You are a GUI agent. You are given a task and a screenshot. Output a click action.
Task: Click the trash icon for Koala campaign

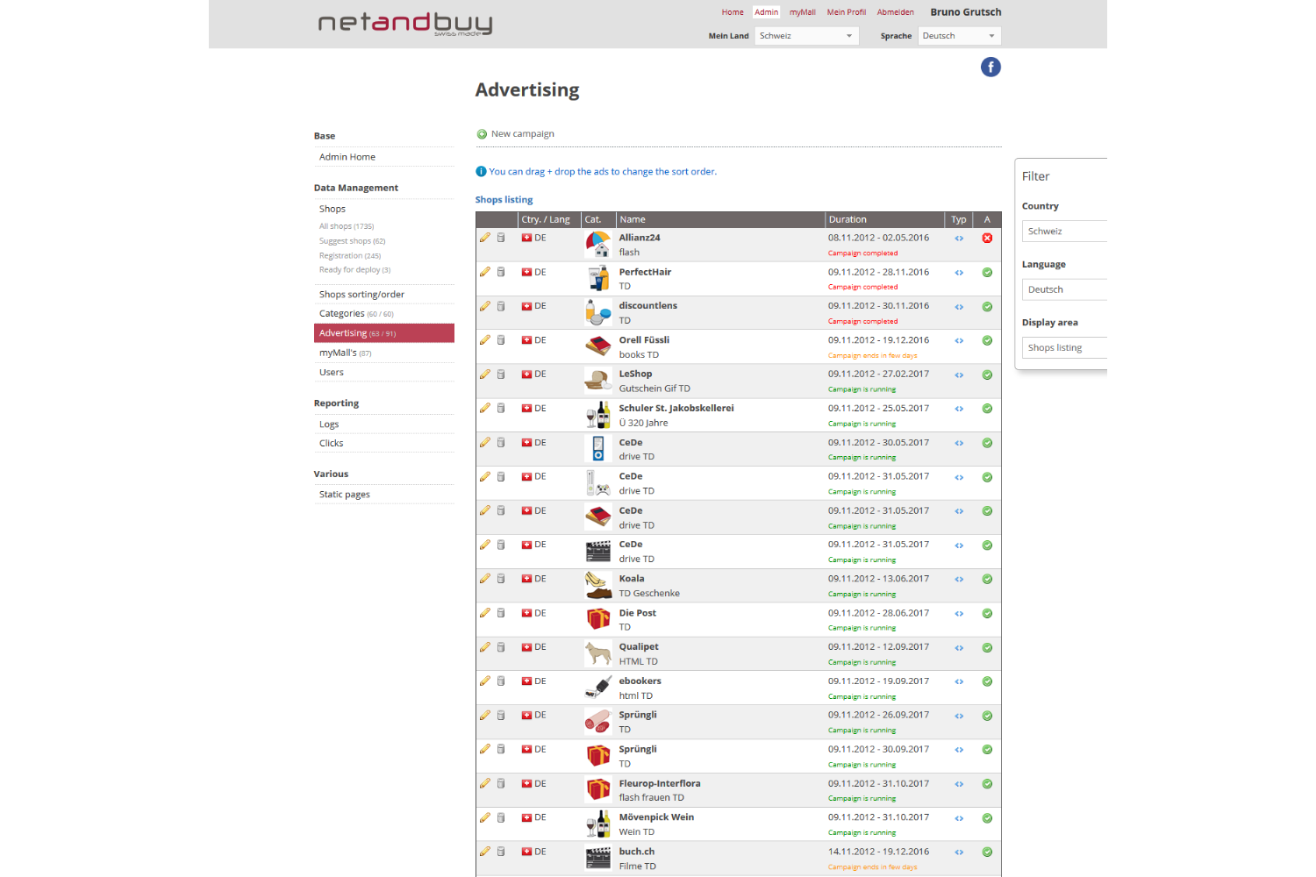(x=501, y=579)
